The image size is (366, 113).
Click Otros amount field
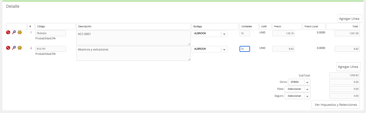pyautogui.click(x=344, y=82)
